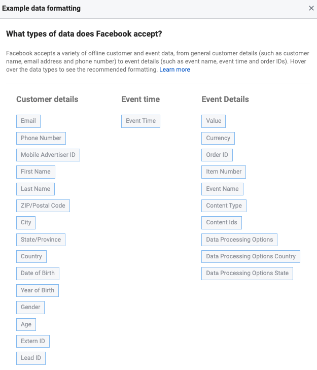The width and height of the screenshot is (317, 370).
Task: Select the Email data type chip
Action: (28, 121)
